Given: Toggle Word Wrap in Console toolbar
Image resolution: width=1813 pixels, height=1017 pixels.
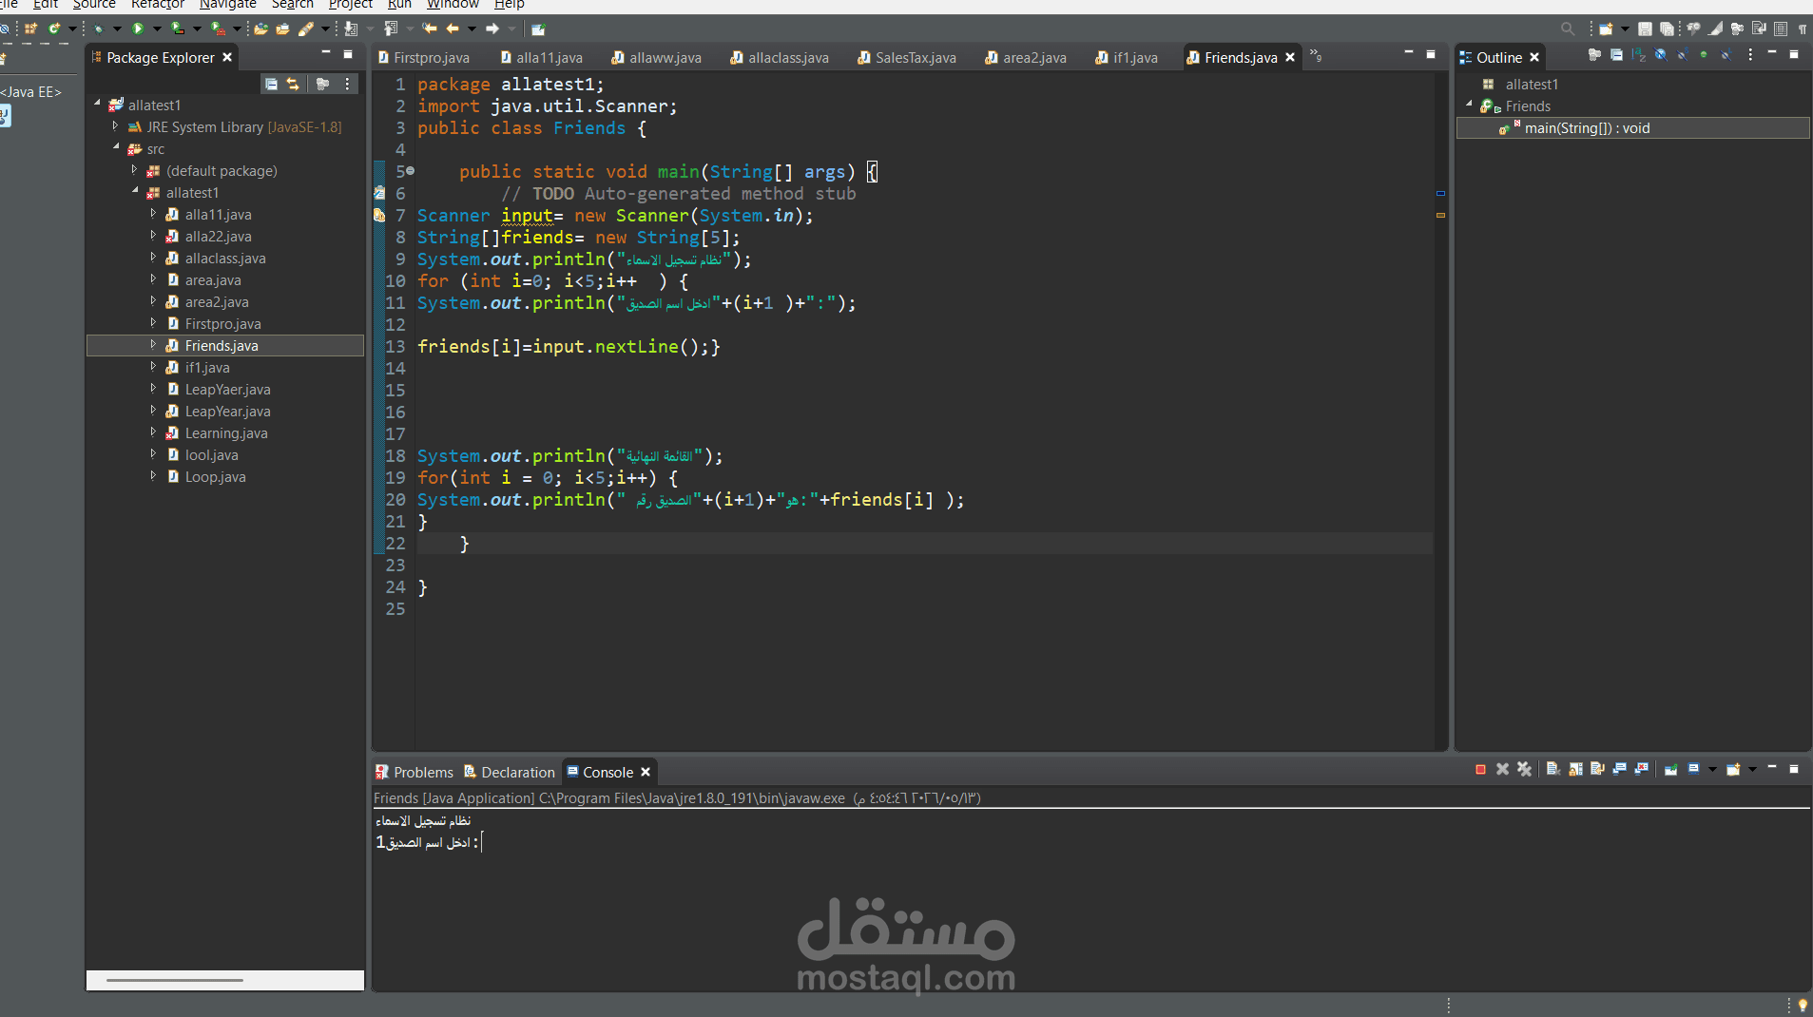Looking at the screenshot, I should coord(1597,769).
